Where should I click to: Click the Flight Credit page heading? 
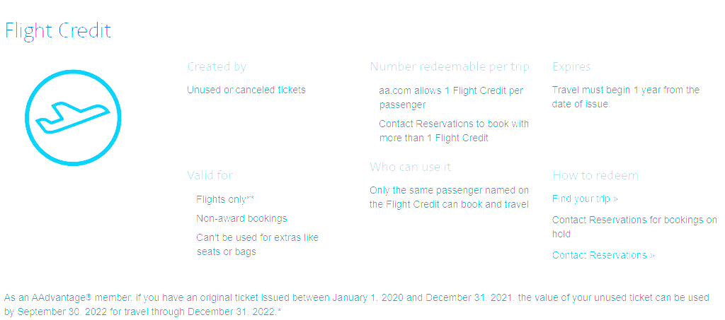(x=58, y=31)
